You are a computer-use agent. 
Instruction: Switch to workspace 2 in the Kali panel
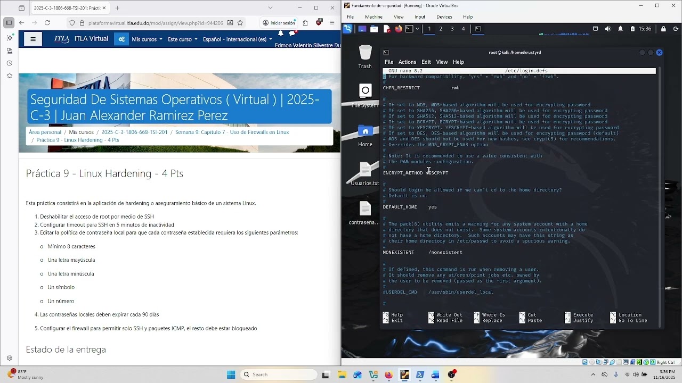pyautogui.click(x=441, y=29)
